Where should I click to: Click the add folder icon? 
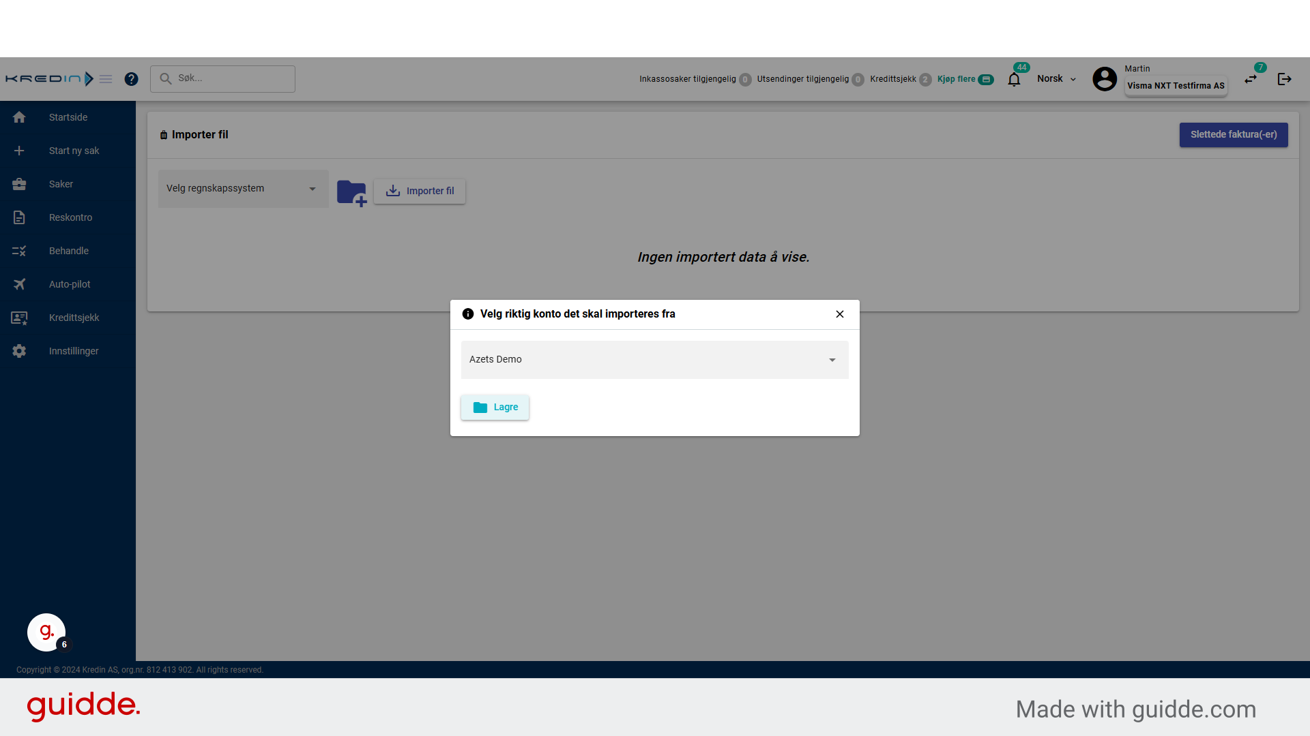pyautogui.click(x=352, y=192)
